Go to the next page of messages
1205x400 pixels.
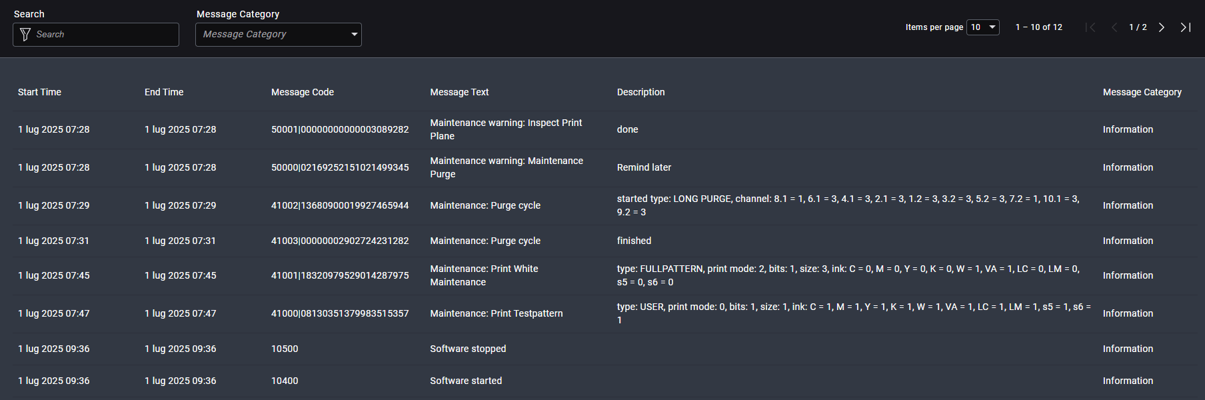pos(1162,27)
